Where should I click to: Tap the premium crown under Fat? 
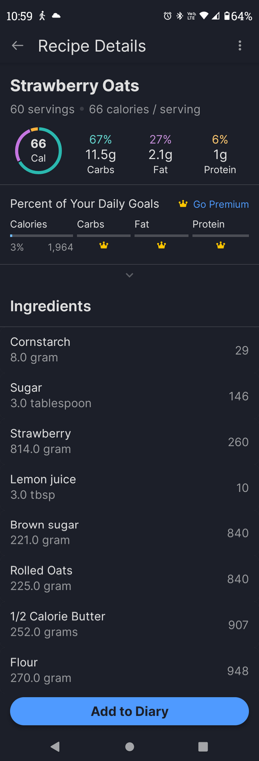pyautogui.click(x=161, y=245)
